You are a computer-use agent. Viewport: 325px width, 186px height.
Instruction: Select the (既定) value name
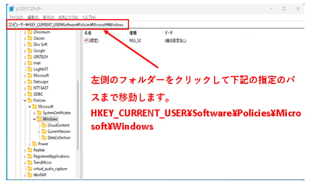94,41
